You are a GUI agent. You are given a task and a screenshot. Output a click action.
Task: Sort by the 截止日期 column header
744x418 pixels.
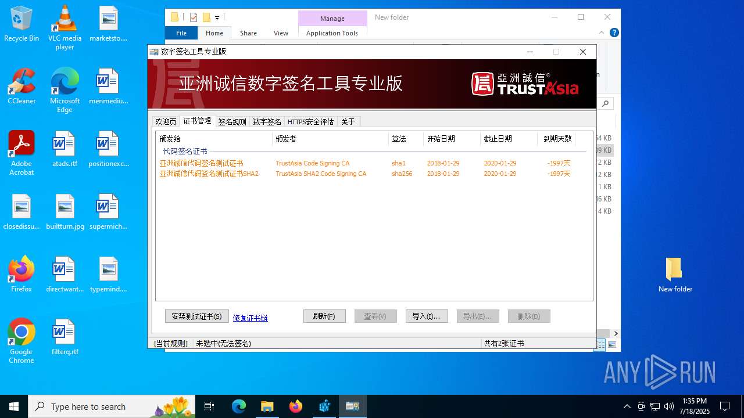pyautogui.click(x=509, y=139)
